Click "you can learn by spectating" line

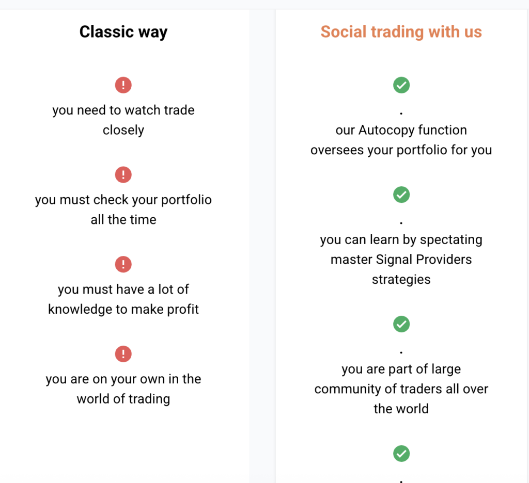tap(401, 239)
